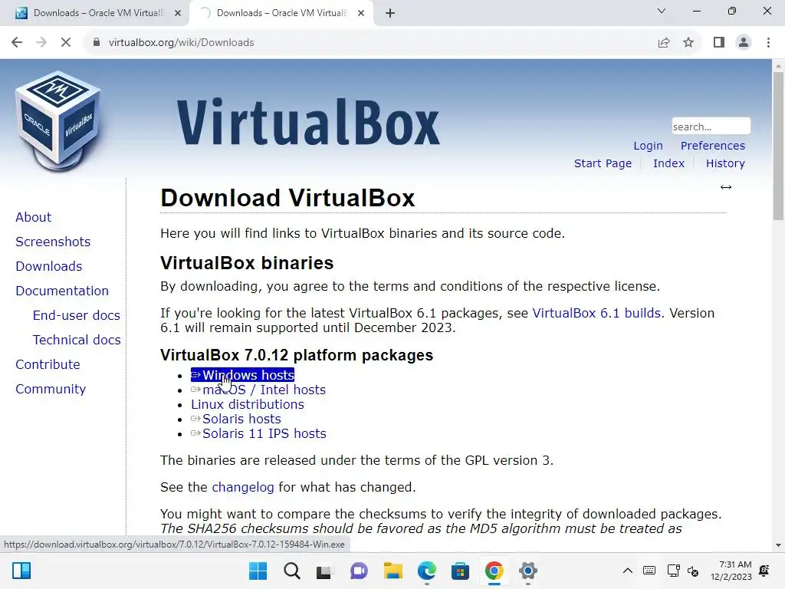Open Settings gear on the taskbar
Viewport: 785px width, 589px height.
tap(527, 571)
